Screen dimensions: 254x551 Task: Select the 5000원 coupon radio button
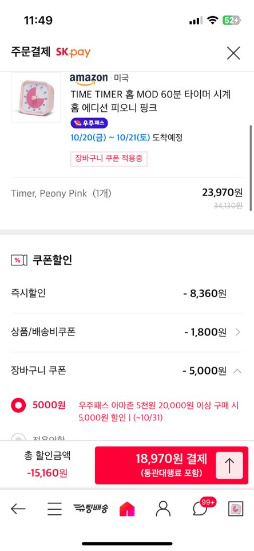click(x=18, y=405)
